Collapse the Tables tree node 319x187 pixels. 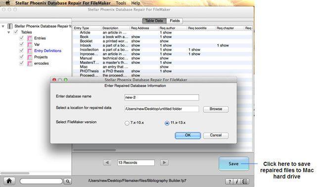click(x=9, y=32)
